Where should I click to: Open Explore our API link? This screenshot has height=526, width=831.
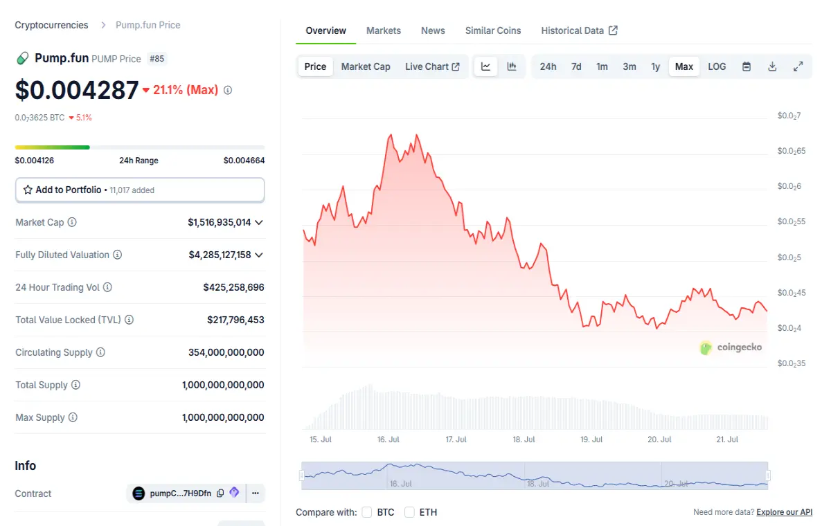click(785, 512)
